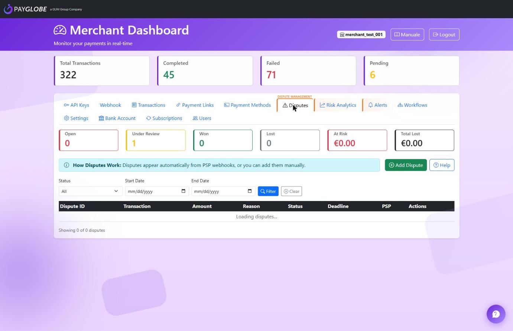Select the Lost disputes card

pos(290,140)
